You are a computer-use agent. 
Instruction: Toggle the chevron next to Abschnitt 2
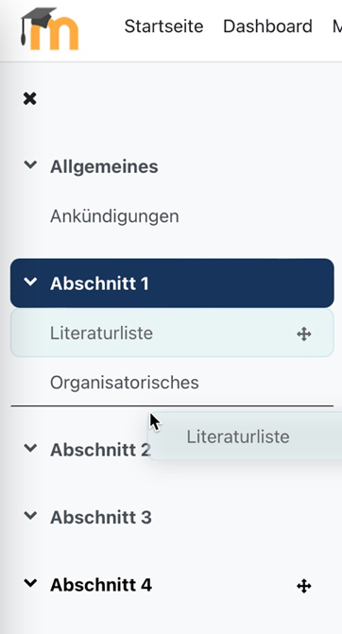coord(31,448)
